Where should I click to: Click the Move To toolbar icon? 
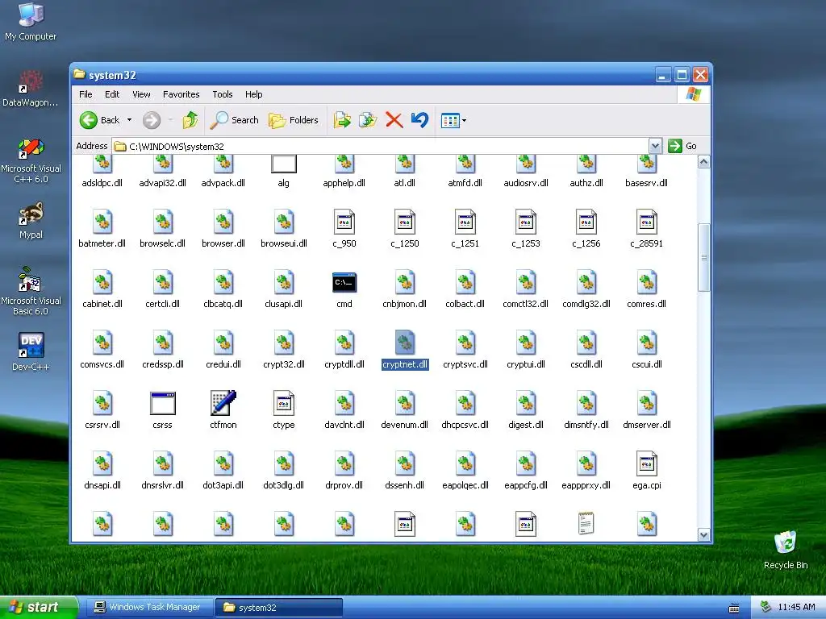click(x=342, y=120)
